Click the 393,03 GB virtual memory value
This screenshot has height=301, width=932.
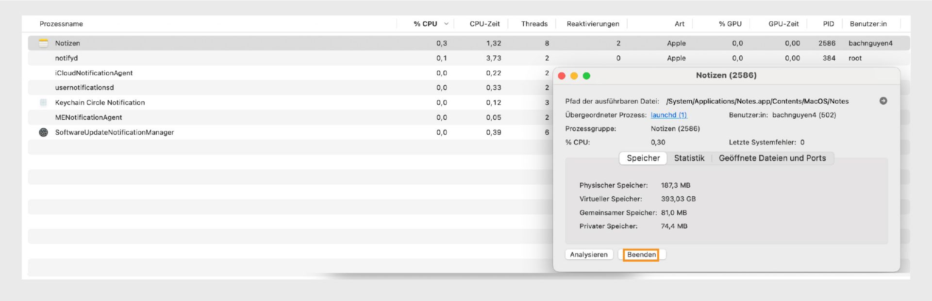pos(678,199)
